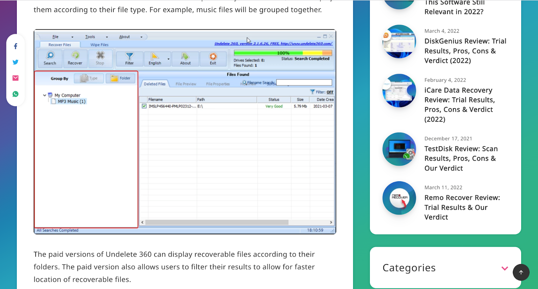This screenshot has width=538, height=289.
Task: Open DiskGenius Review article link
Action: [465, 51]
